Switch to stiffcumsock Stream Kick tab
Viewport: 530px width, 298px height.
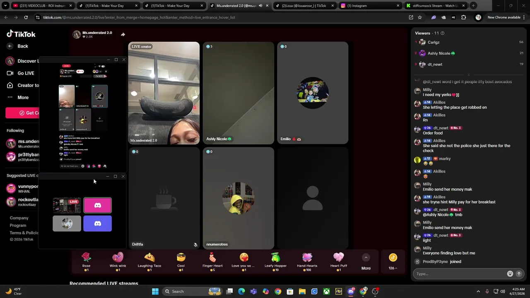coord(435,6)
